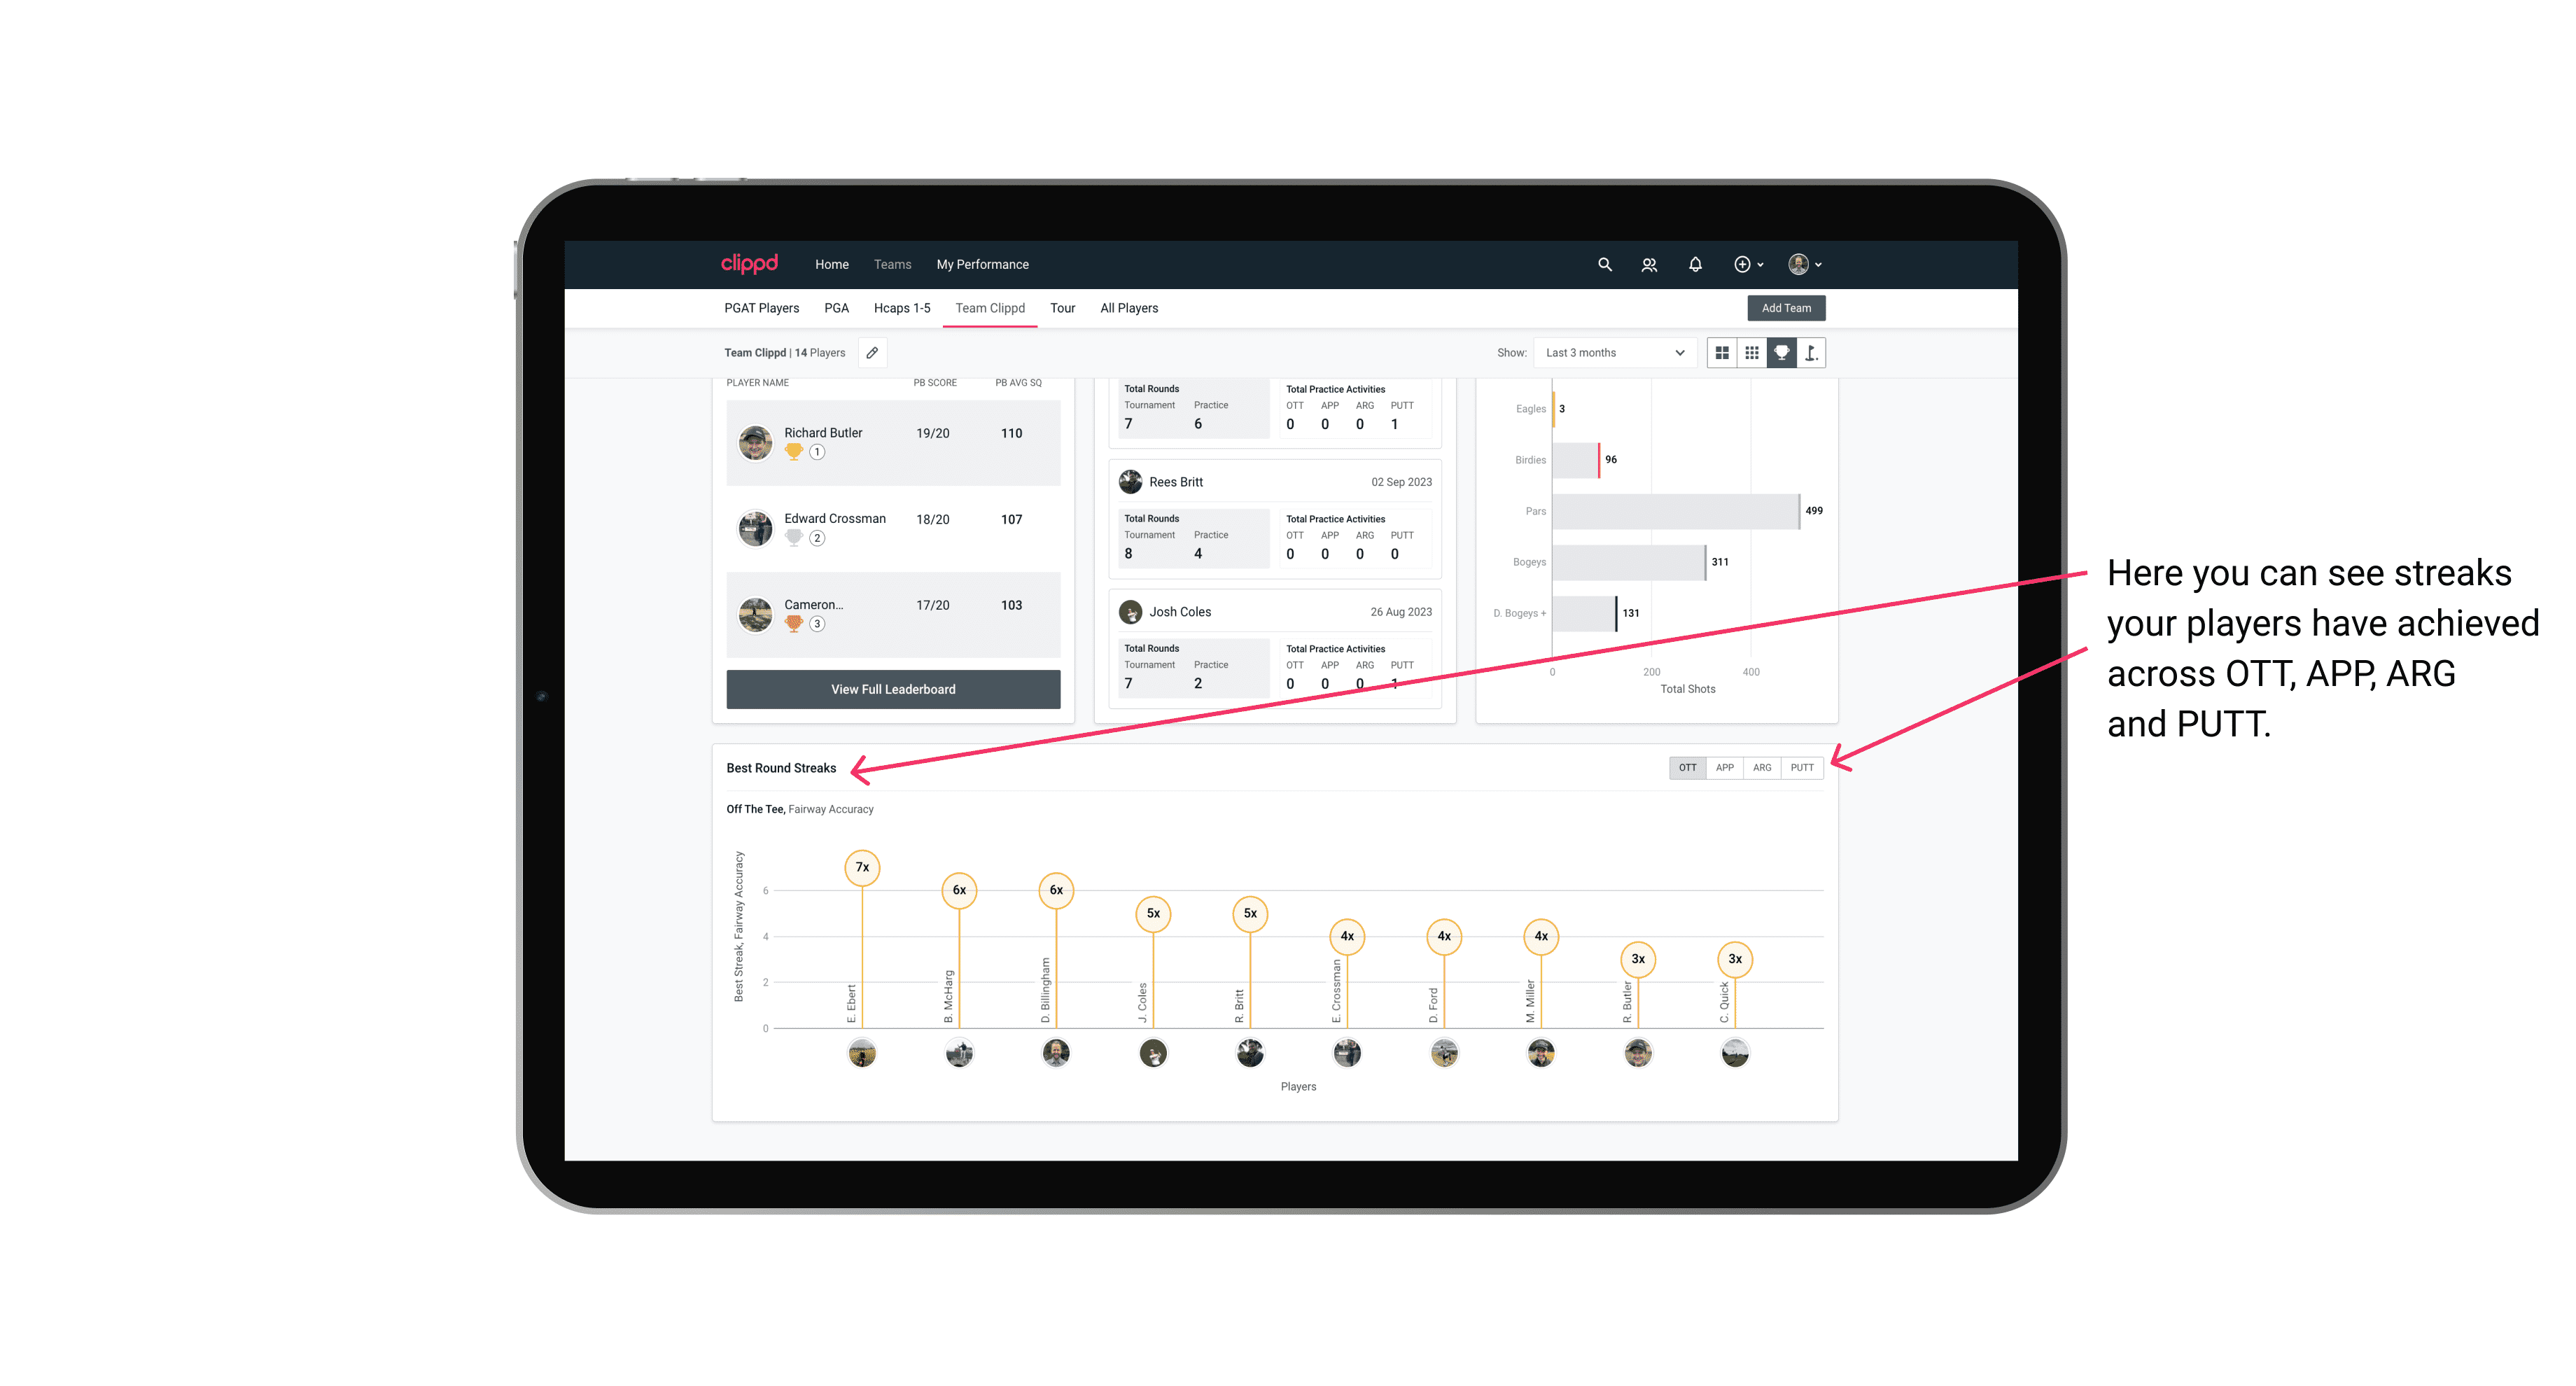Select the APP streak filter icon
Image resolution: width=2576 pixels, height=1386 pixels.
1723,766
